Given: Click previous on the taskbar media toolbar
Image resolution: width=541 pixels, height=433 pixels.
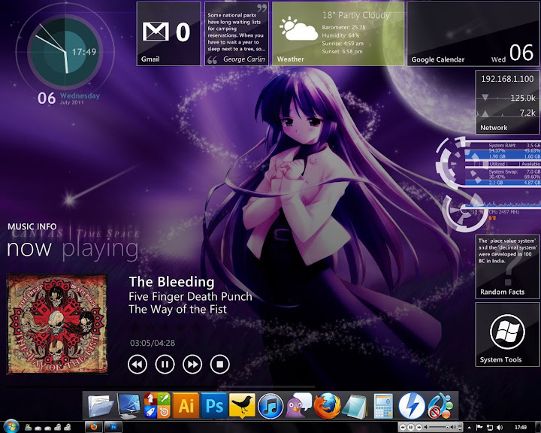Looking at the screenshot, I should pos(403,428).
